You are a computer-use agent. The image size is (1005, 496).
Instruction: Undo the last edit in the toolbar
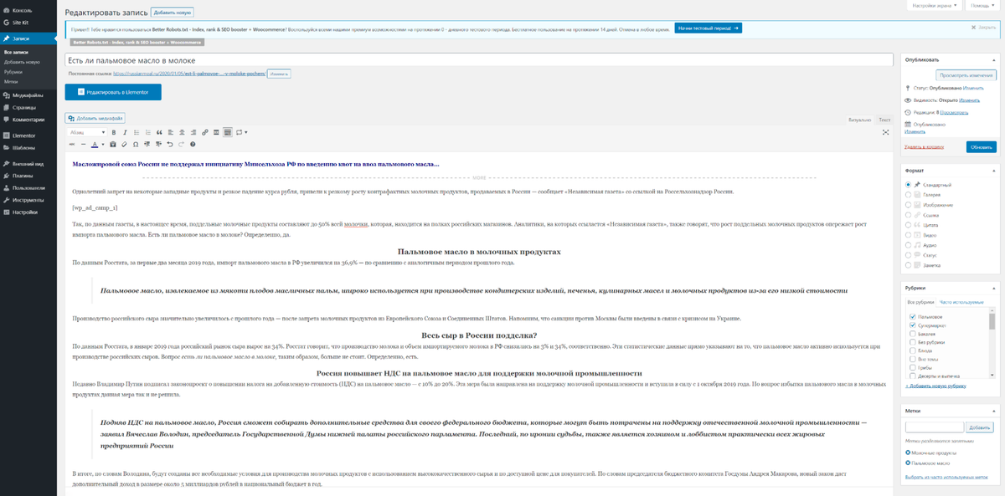(x=170, y=144)
